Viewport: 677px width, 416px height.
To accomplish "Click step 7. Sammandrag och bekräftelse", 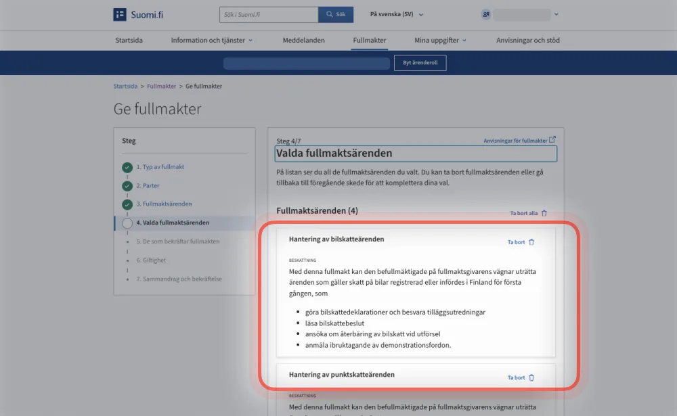I will [179, 279].
